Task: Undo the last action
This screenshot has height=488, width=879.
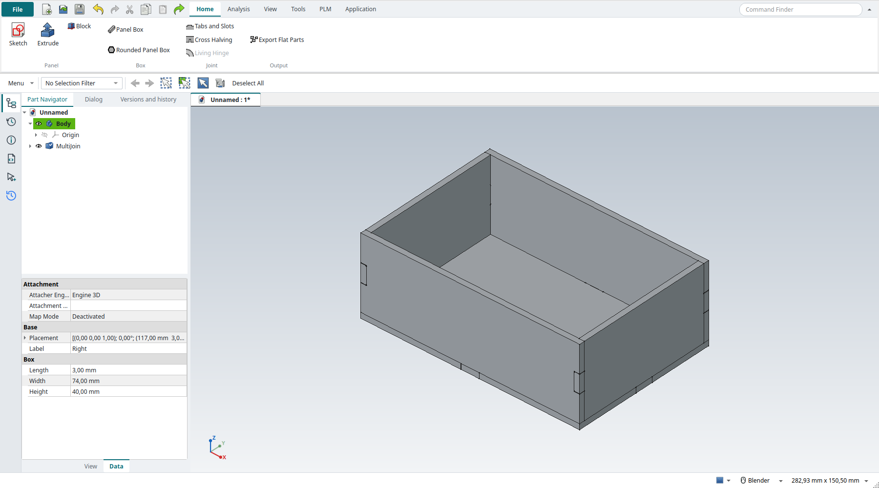Action: click(98, 9)
